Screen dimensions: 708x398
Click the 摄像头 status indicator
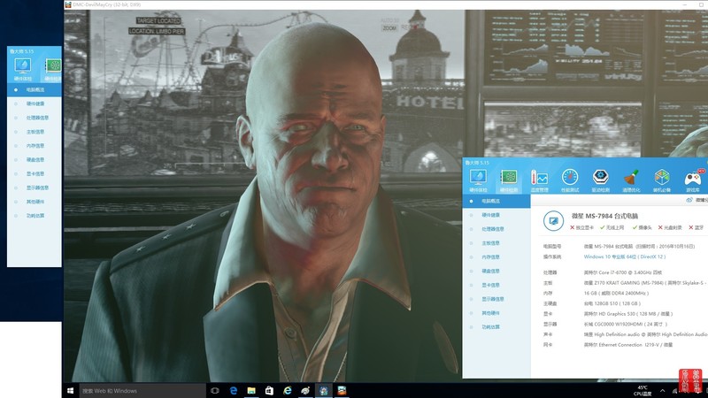[x=643, y=228]
